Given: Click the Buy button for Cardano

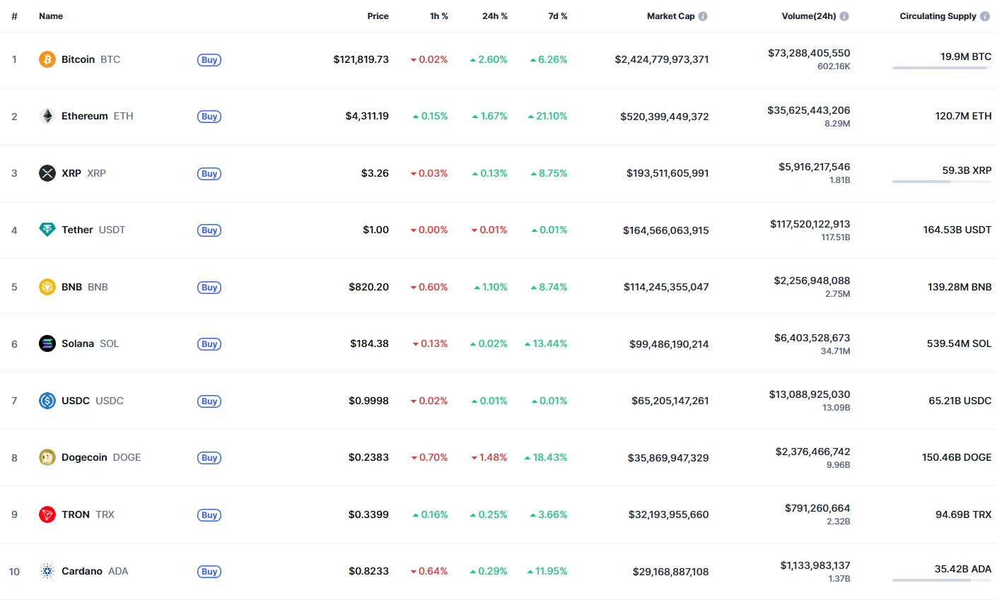Looking at the screenshot, I should click(x=209, y=572).
